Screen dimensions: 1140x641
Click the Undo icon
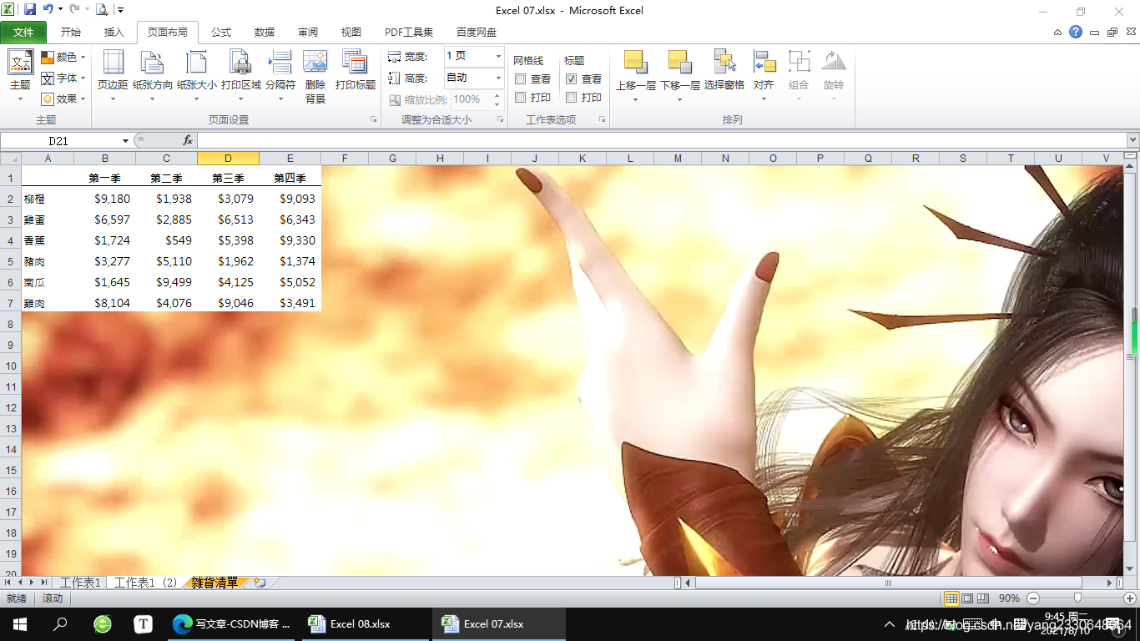click(x=48, y=10)
